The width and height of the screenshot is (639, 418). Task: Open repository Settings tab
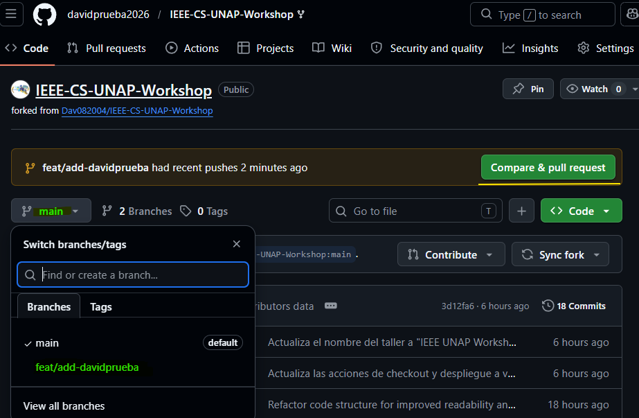tap(606, 48)
